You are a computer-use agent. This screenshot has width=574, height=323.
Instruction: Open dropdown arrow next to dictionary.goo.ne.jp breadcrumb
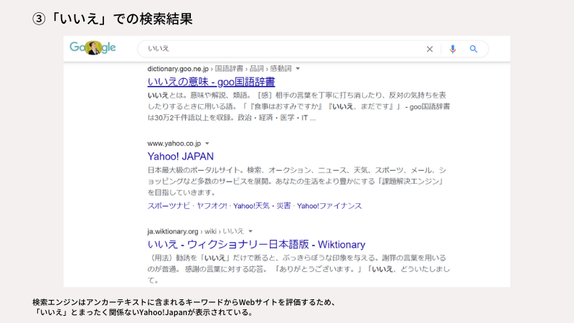298,69
